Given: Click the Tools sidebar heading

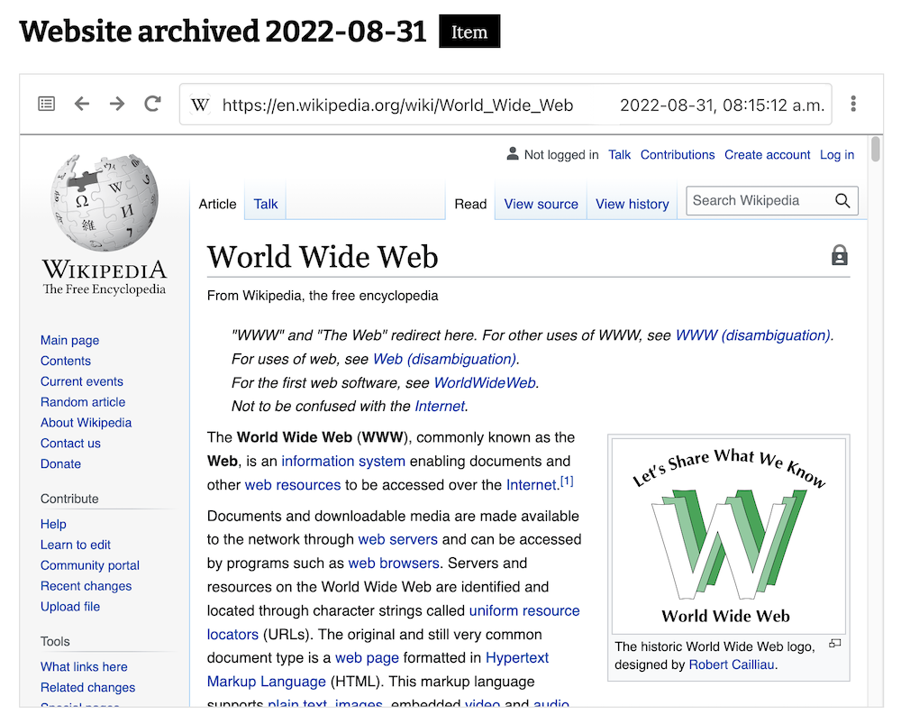Looking at the screenshot, I should click(55, 642).
